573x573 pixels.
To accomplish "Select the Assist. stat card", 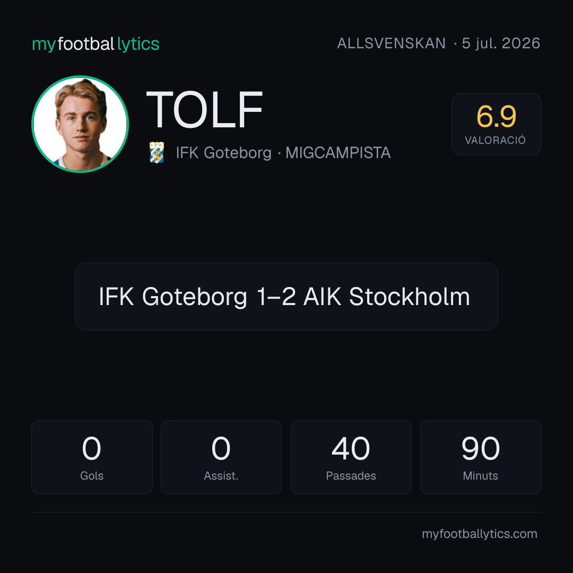I will tap(221, 457).
